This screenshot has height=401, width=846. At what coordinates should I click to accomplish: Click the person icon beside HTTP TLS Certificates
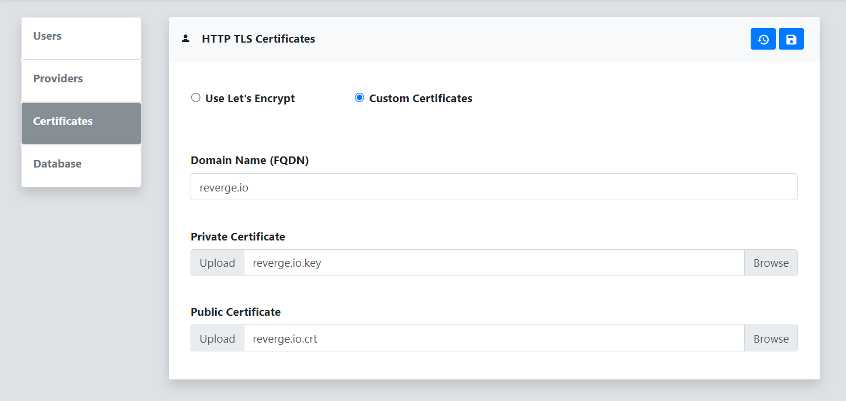tap(185, 39)
